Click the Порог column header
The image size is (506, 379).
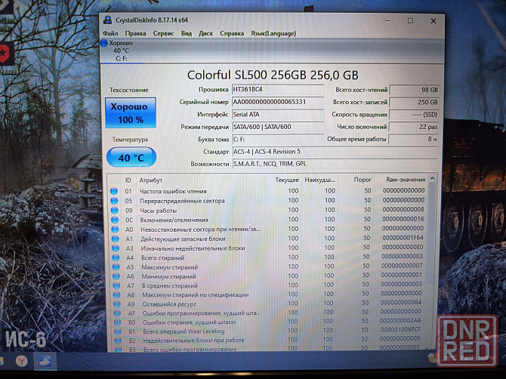pos(363,180)
